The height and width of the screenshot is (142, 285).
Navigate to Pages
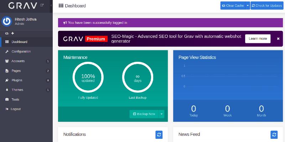click(x=16, y=71)
